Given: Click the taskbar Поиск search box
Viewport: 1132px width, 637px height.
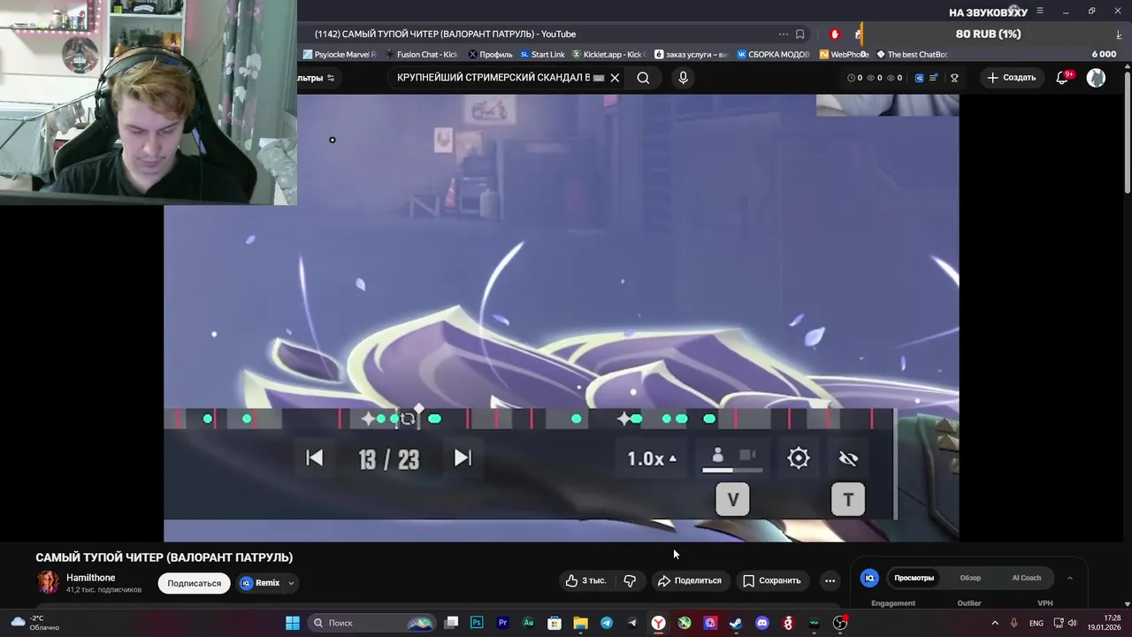Looking at the screenshot, I should click(371, 624).
